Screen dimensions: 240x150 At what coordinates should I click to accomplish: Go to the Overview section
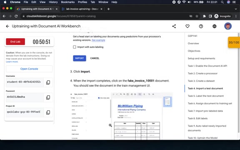pos(193,43)
